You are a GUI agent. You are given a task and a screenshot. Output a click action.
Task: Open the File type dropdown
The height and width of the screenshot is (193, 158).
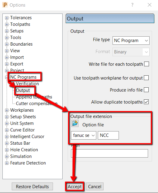point(131,41)
